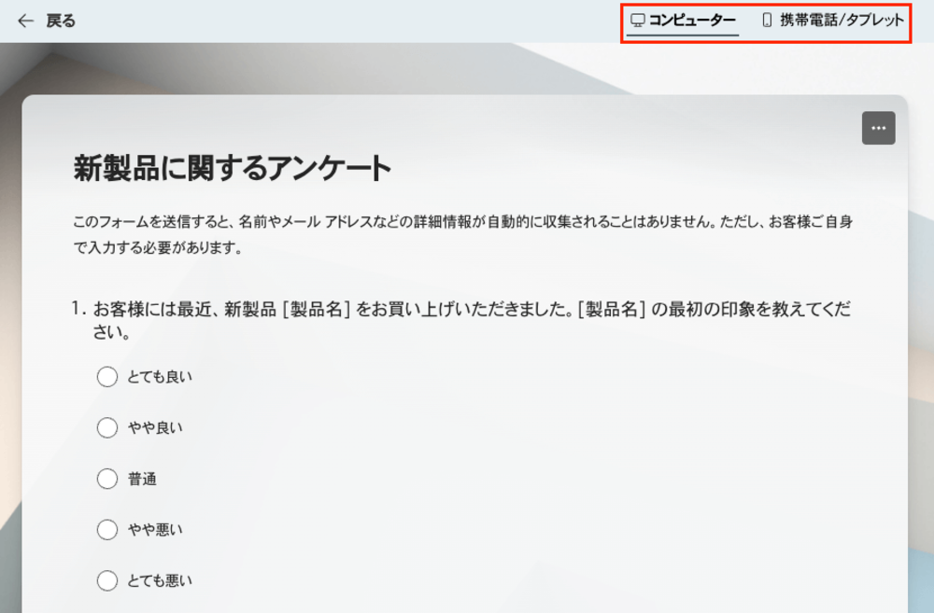The height and width of the screenshot is (613, 934).
Task: Switch to the コンピューター preview tab
Action: click(691, 20)
